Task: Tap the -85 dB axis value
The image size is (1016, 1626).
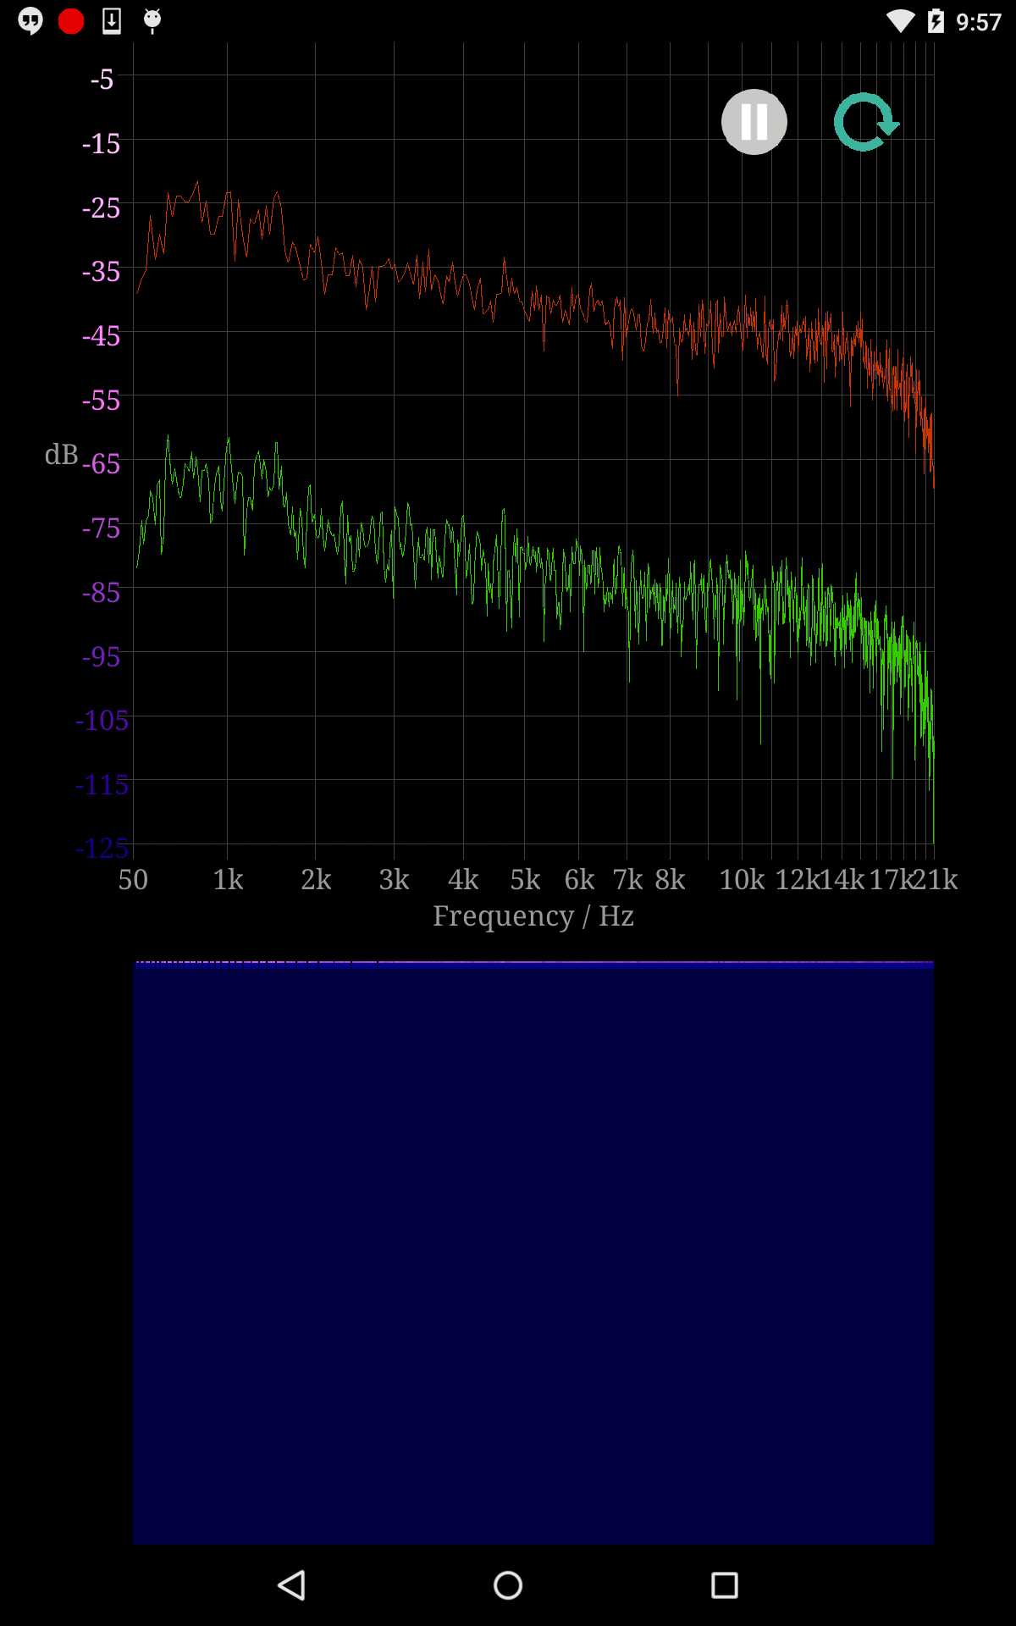Action: point(101,593)
